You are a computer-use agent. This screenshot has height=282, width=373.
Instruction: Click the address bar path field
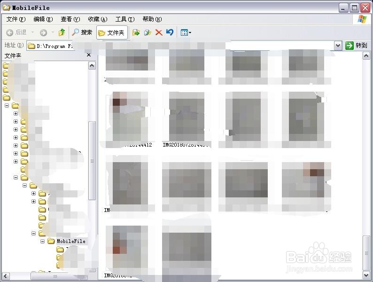(x=180, y=46)
